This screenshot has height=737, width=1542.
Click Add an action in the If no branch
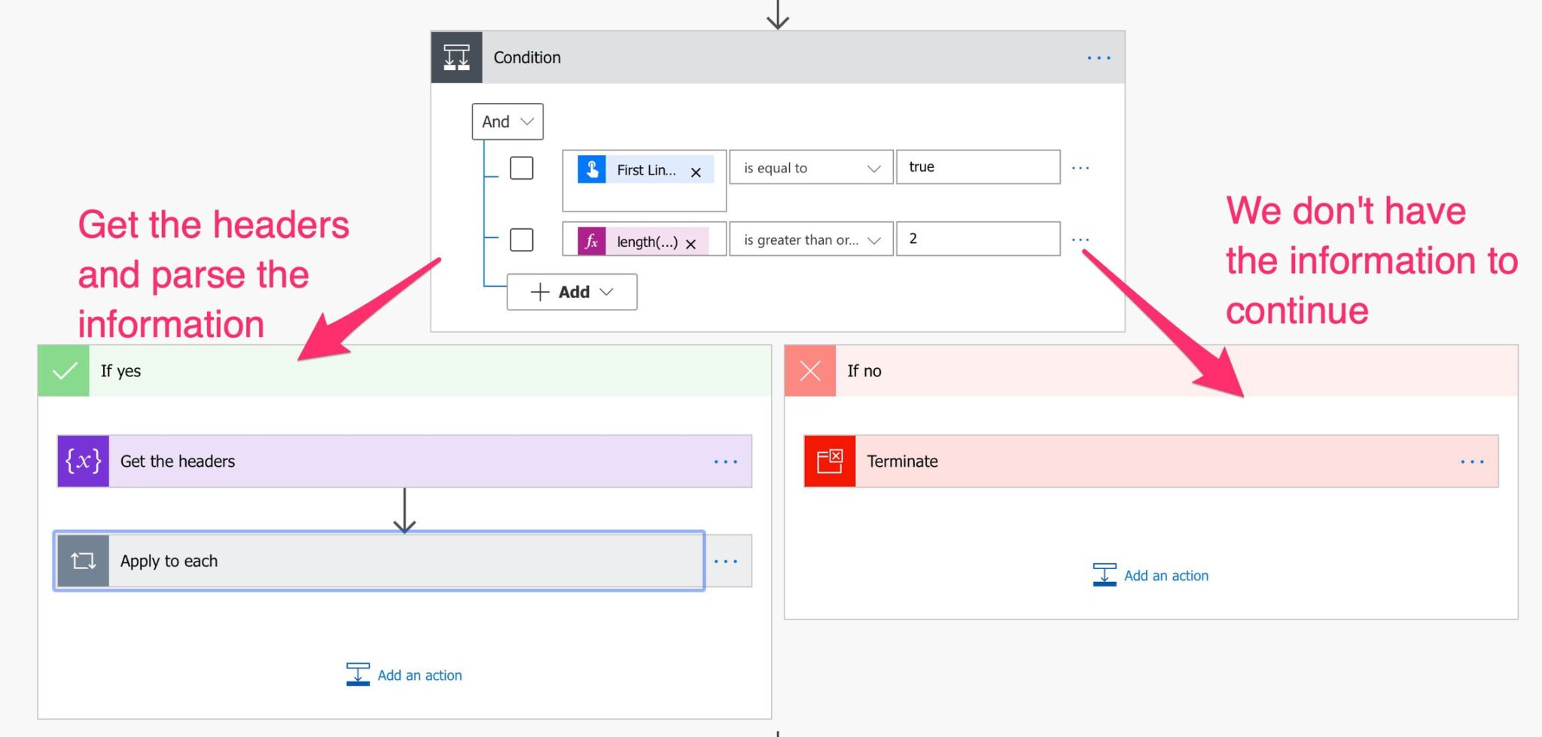coord(1150,574)
